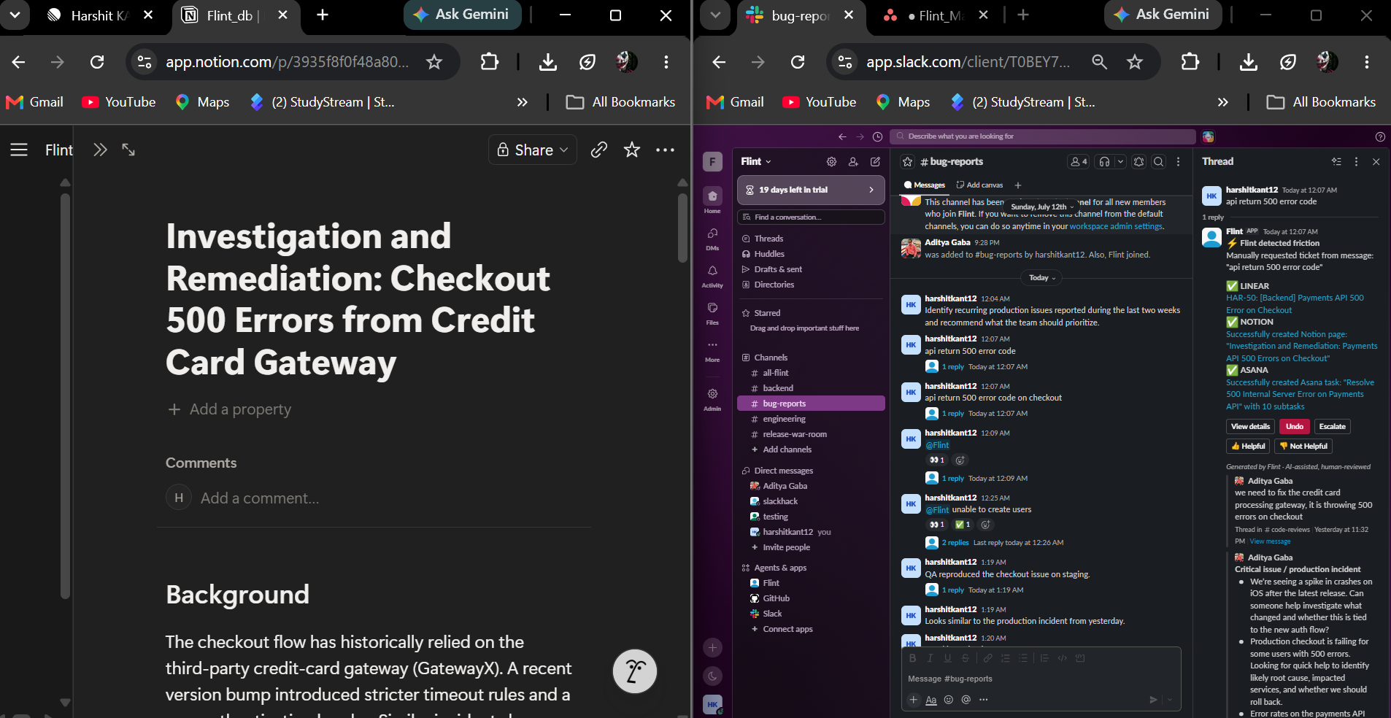The width and height of the screenshot is (1391, 718).
Task: Toggle bold formatting in Slack composer
Action: click(x=912, y=657)
